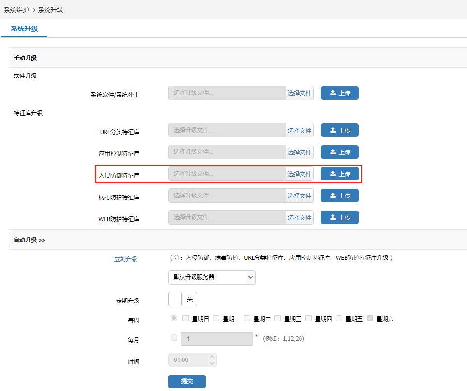
Task: Click the 每月 day input field
Action: pos(216,339)
